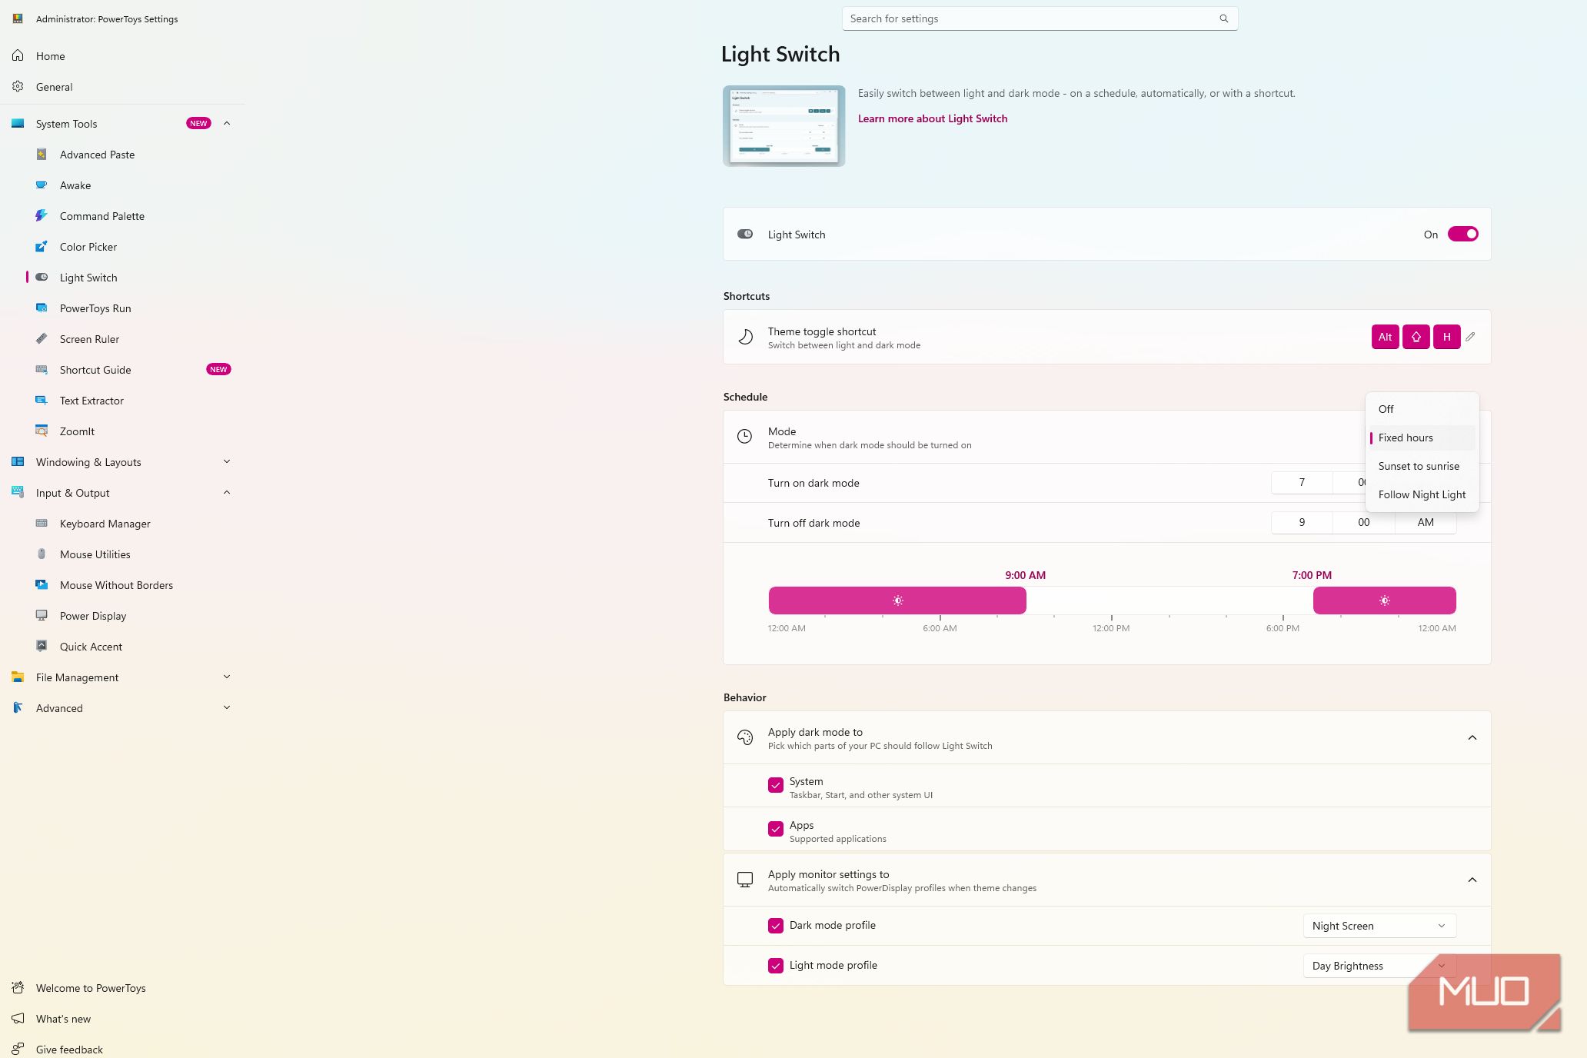Viewport: 1587px width, 1058px height.
Task: Collapse the System Tools section
Action: (227, 124)
